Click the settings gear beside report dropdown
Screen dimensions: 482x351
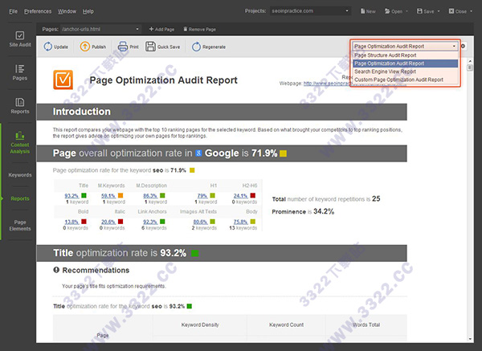coord(463,47)
